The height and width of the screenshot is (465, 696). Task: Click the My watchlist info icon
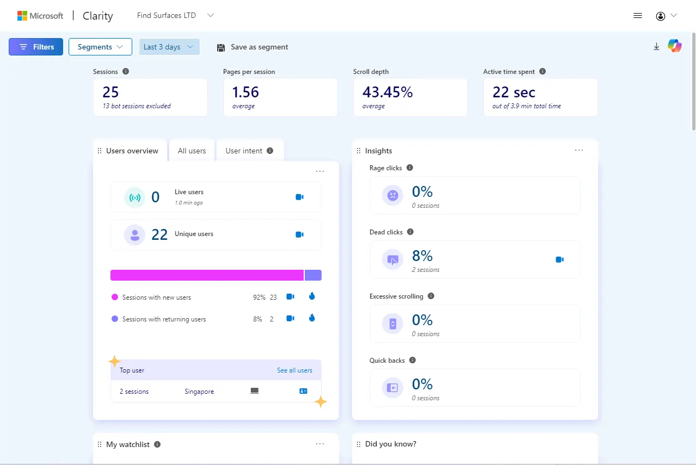coord(157,444)
